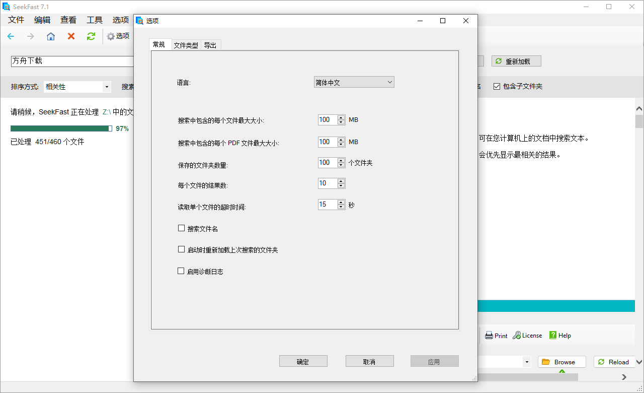This screenshot has height=393, width=644.
Task: Open 编辑 menu
Action: (x=42, y=20)
